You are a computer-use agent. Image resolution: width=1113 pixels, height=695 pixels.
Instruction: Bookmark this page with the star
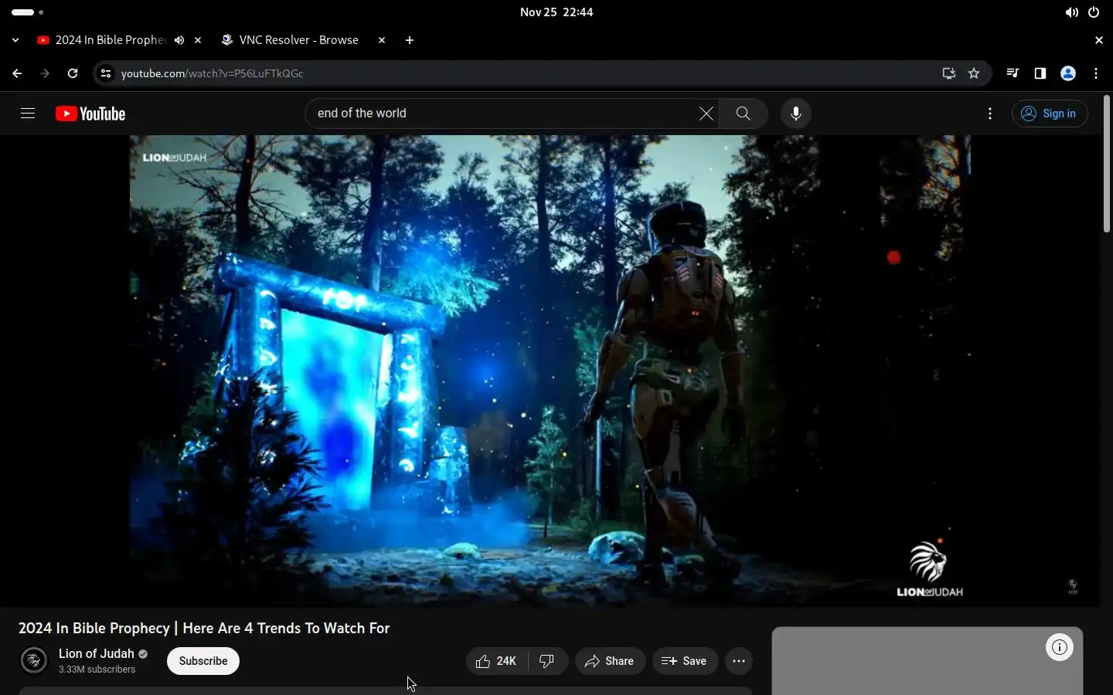[x=974, y=73]
